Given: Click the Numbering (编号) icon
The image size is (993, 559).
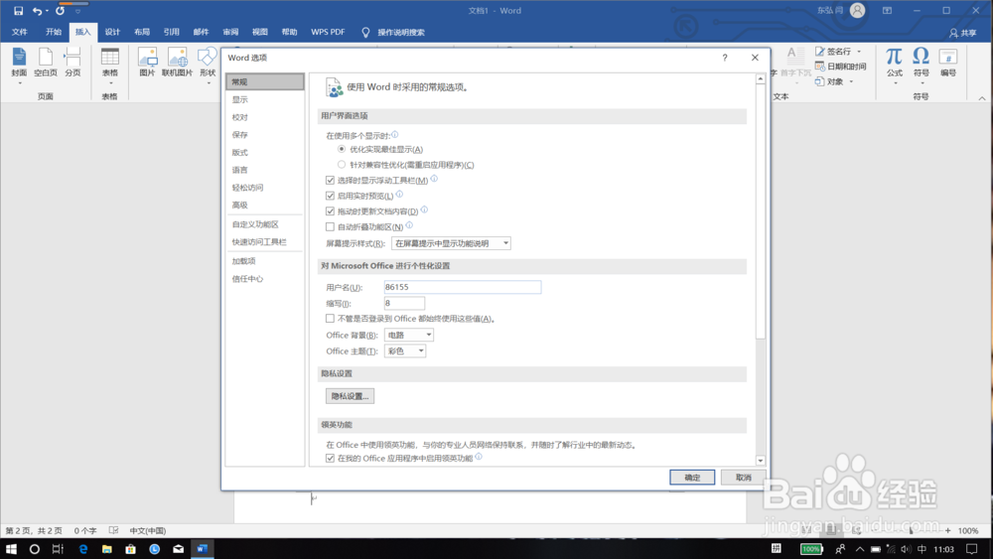Looking at the screenshot, I should (x=948, y=64).
